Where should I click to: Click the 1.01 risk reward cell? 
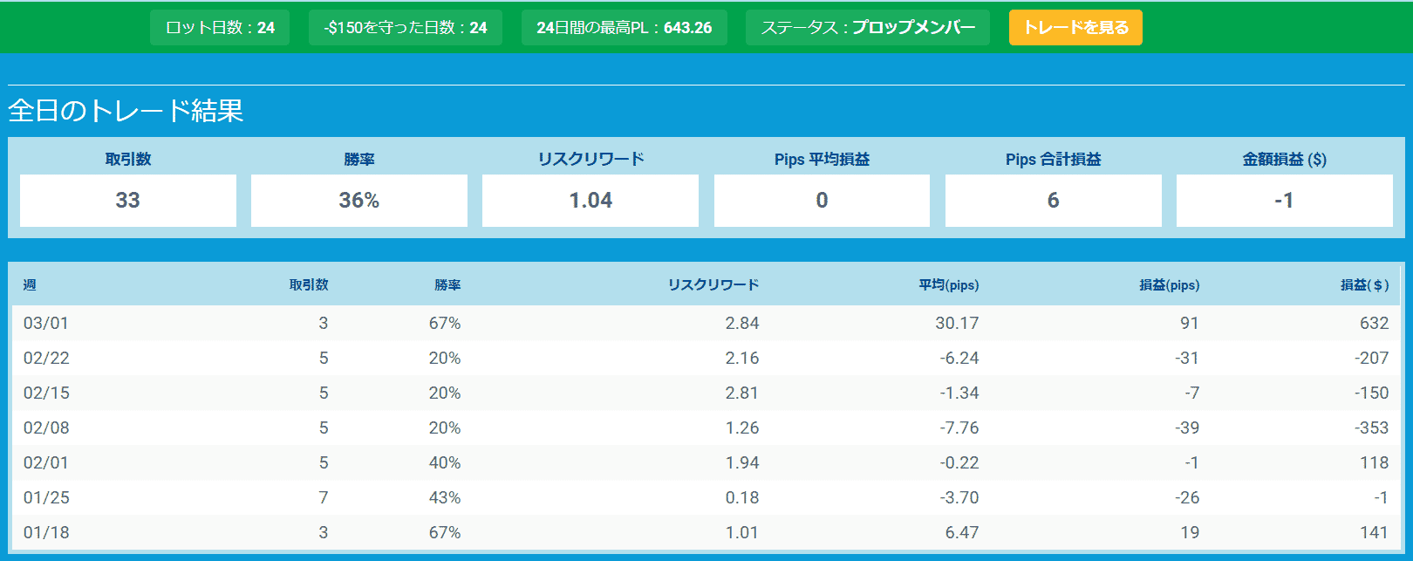742,532
